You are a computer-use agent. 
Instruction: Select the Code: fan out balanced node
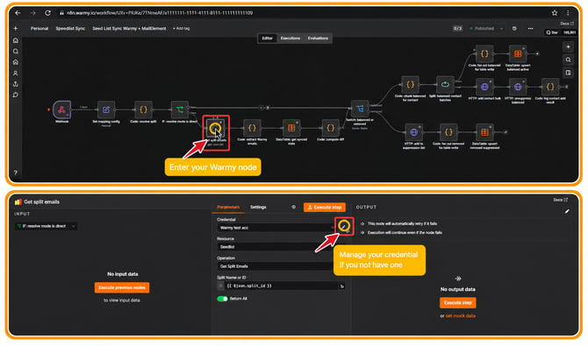[x=484, y=54]
